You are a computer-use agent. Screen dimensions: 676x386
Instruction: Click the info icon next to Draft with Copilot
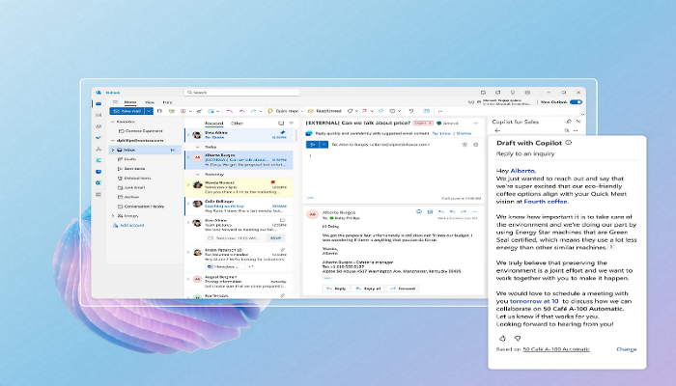pos(568,143)
